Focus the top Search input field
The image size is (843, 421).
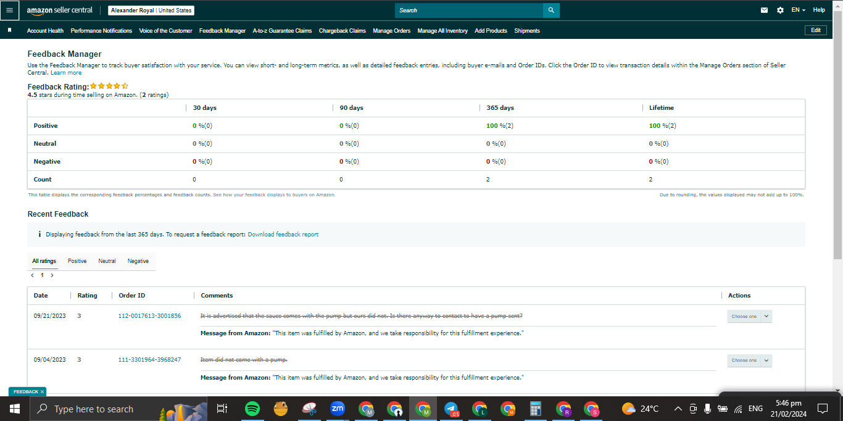[469, 10]
